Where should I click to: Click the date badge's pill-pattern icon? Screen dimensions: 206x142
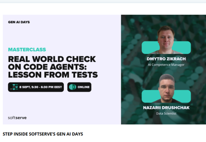(14, 87)
